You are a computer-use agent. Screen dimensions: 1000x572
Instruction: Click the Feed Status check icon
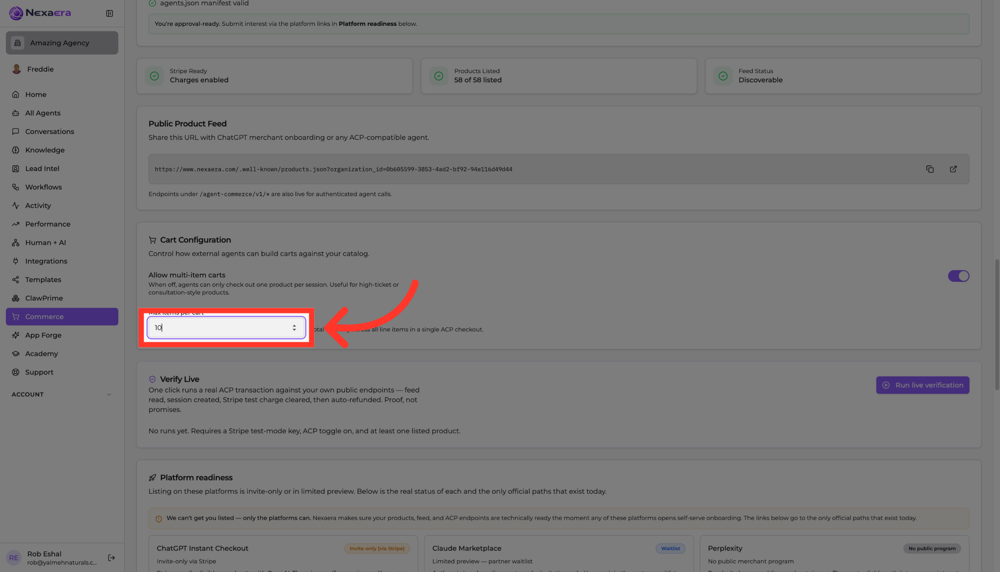(x=723, y=76)
